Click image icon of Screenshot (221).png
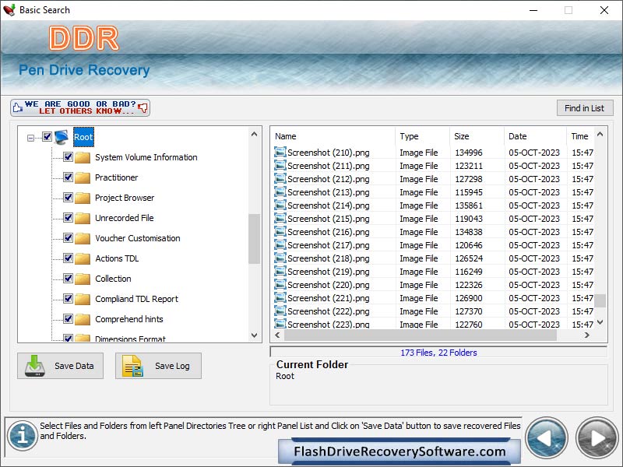This screenshot has height=467, width=623. (x=280, y=298)
